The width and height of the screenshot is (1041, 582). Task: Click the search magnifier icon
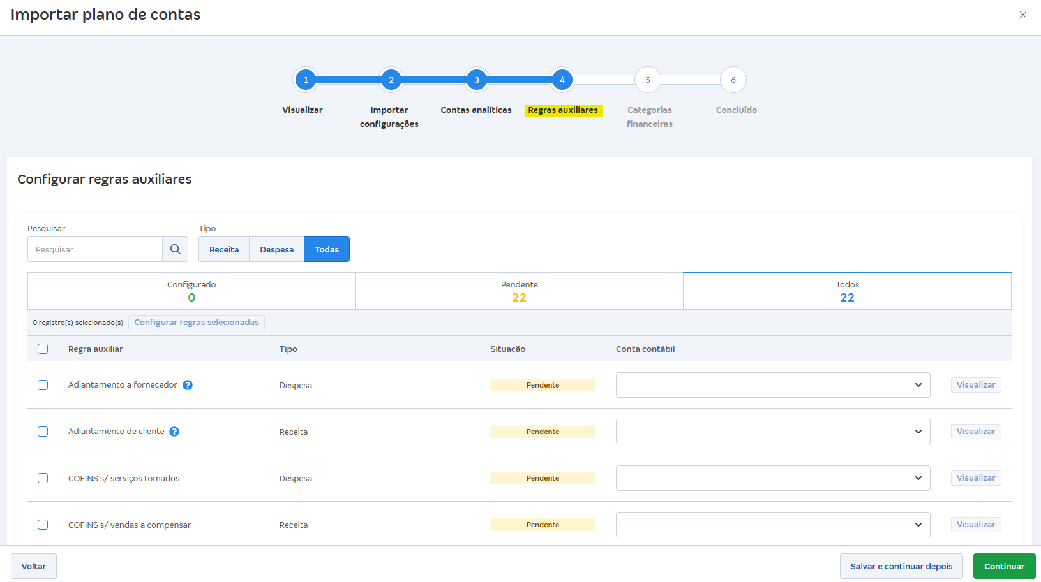pos(176,249)
